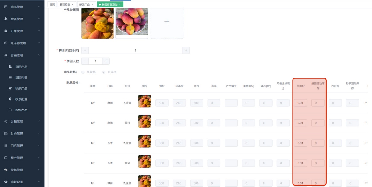372x187 pixels.
Task: Switch to the 首页 tab
Action: (x=52, y=4)
